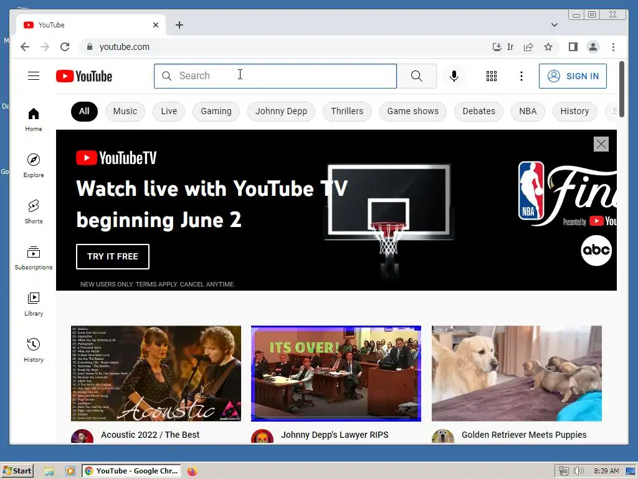Click the youtube.com address bar
Screen dimensions: 638x479
[285, 47]
